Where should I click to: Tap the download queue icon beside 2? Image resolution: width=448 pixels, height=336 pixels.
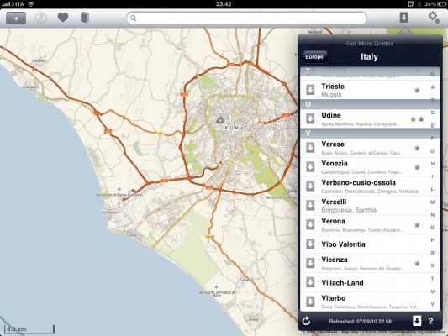417,321
